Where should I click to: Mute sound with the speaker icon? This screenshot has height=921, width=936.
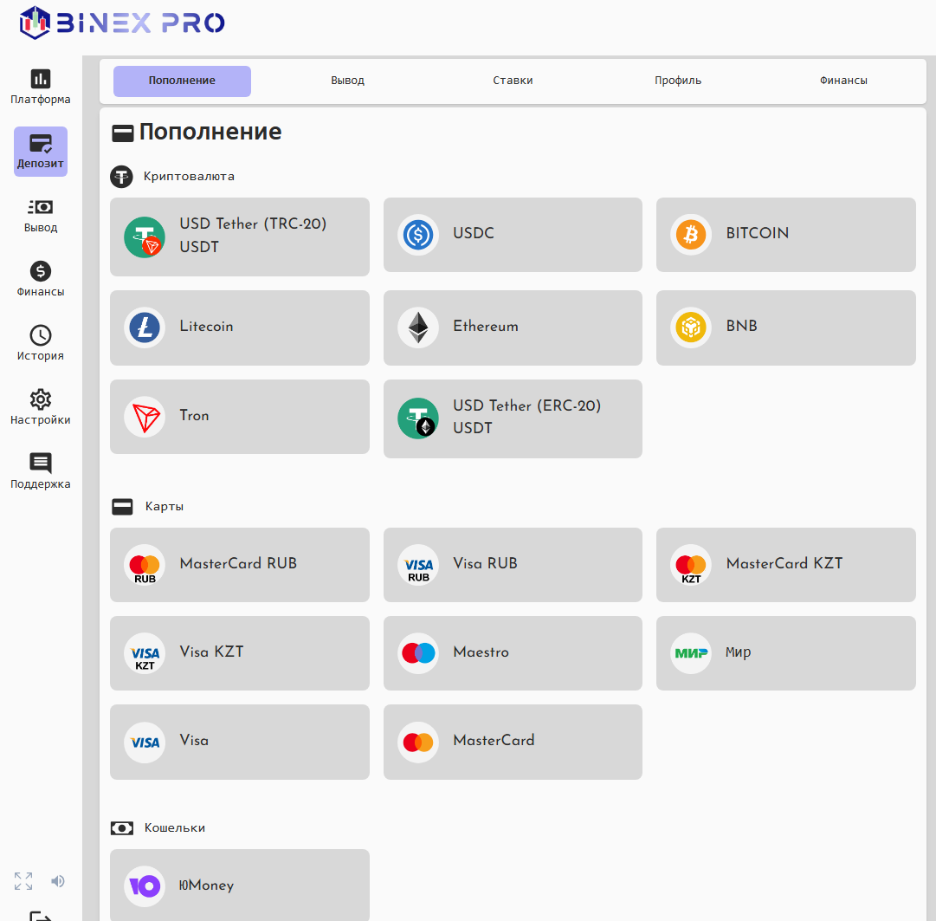(58, 881)
